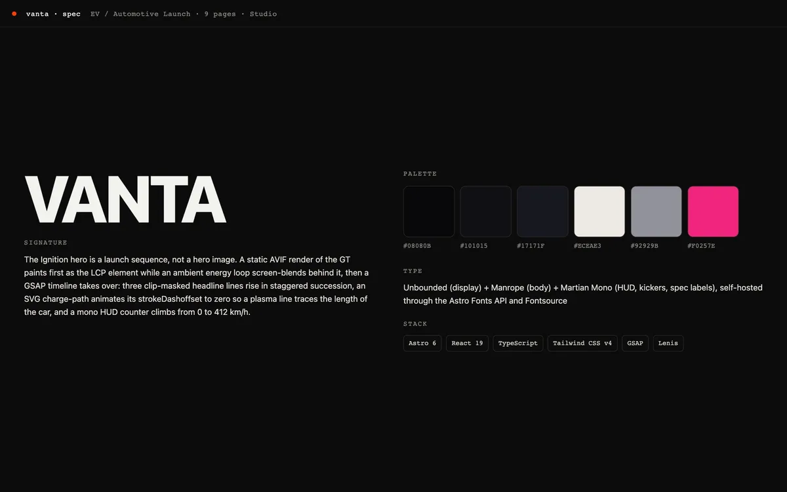Click the 'Tailwind CSS v4' stack tag
The width and height of the screenshot is (787, 492).
(x=582, y=343)
